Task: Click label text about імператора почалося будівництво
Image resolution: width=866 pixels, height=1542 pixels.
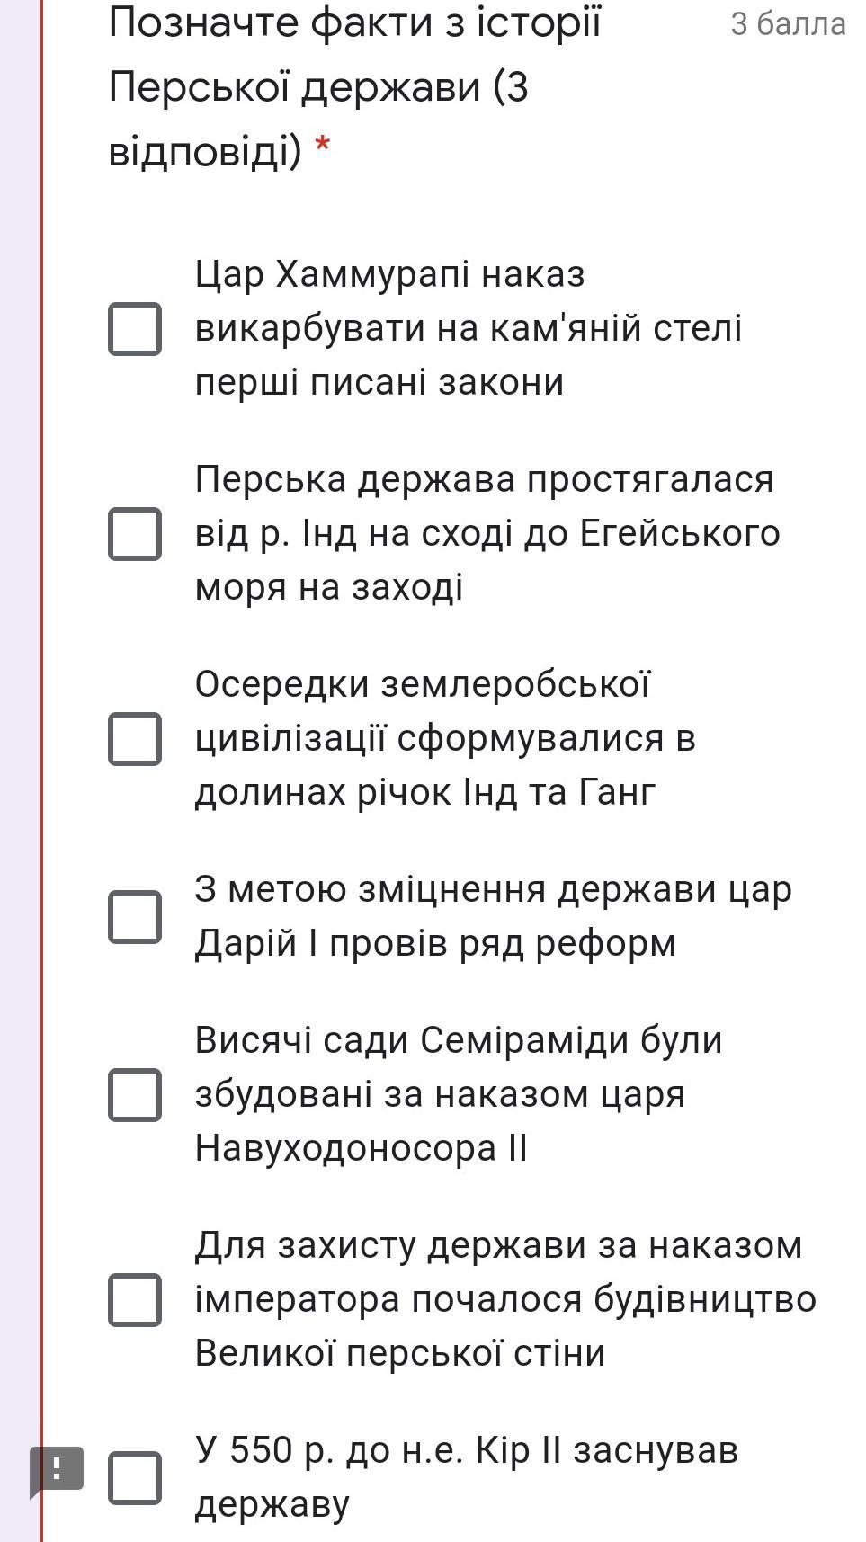Action: (x=504, y=1299)
